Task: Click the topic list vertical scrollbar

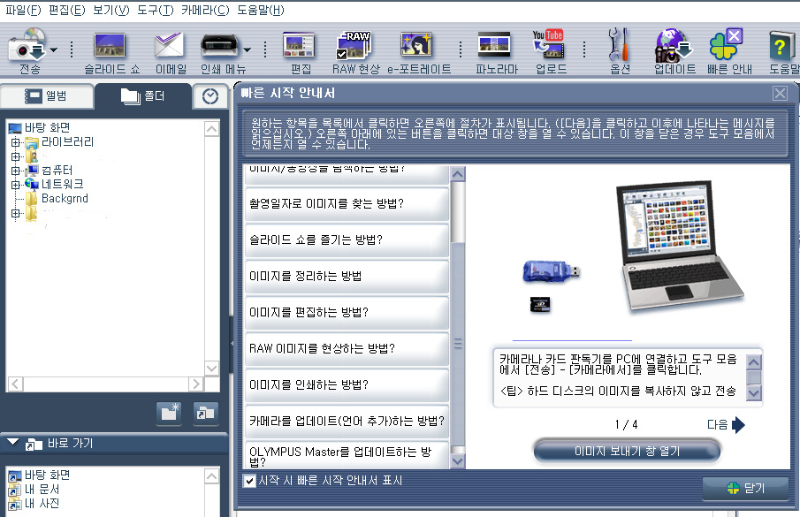Action: point(457,318)
